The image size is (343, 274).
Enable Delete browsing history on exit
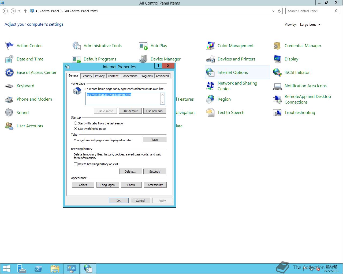tap(76, 164)
